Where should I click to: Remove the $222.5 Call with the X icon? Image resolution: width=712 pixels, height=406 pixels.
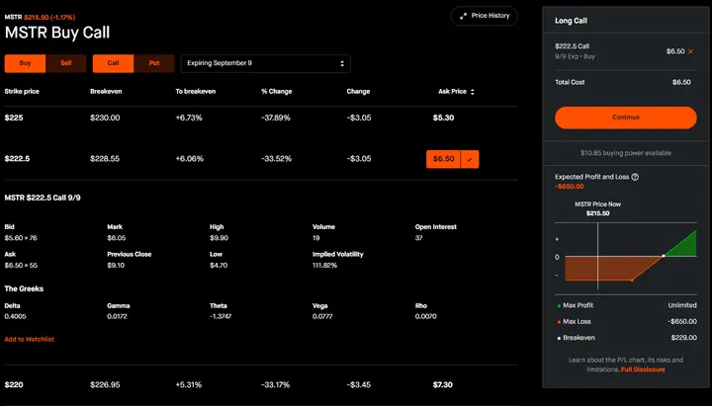691,50
